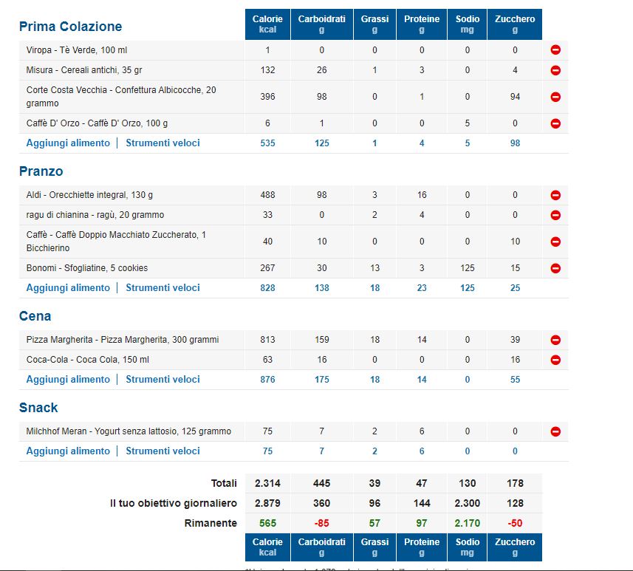Click the bottom Zucchero column header
Viewport: 633px width, 571px height.
pyautogui.click(x=515, y=547)
